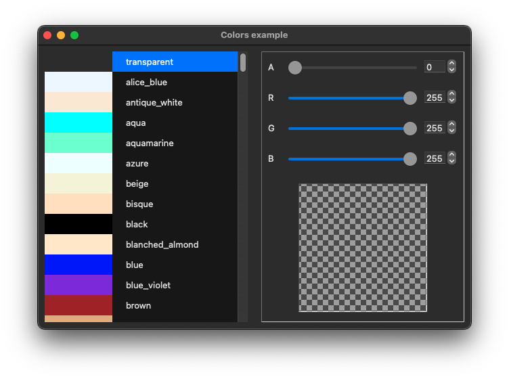Click the G green slider handle

410,129
